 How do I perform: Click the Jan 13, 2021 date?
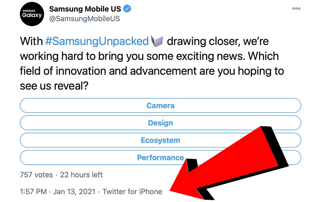(74, 192)
